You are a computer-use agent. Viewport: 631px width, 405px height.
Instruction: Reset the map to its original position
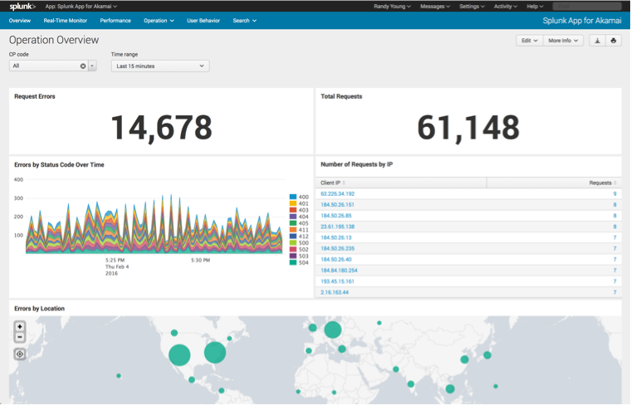[x=20, y=354]
